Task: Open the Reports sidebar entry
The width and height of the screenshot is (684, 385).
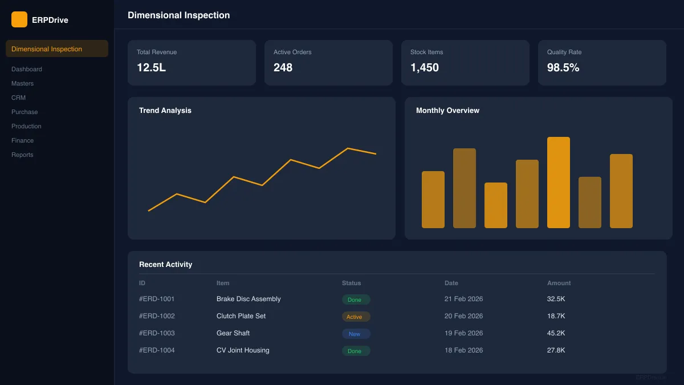Action: coord(22,155)
